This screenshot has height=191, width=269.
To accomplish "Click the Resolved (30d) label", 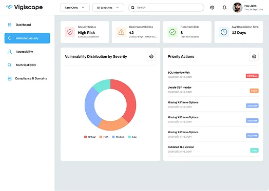I will point(189,27).
